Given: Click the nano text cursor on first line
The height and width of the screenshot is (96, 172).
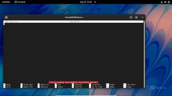Looking at the screenshot, I should (x=4, y=24).
